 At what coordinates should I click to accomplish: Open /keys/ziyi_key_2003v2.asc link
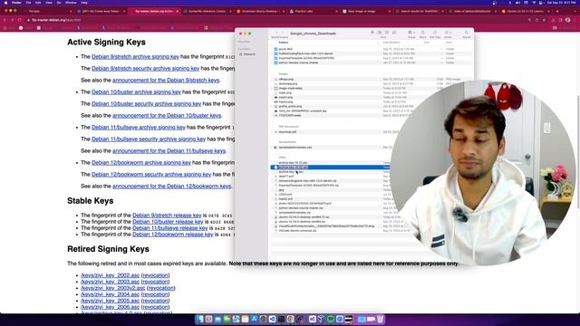point(113,288)
